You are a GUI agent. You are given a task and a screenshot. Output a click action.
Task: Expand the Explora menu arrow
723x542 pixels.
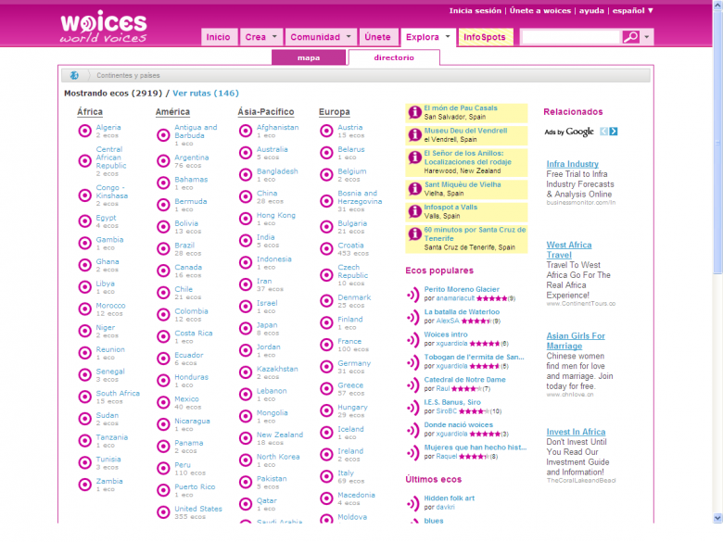click(x=448, y=36)
